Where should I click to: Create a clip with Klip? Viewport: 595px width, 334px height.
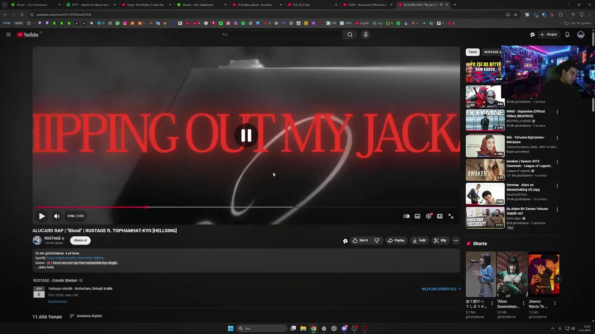(x=440, y=240)
